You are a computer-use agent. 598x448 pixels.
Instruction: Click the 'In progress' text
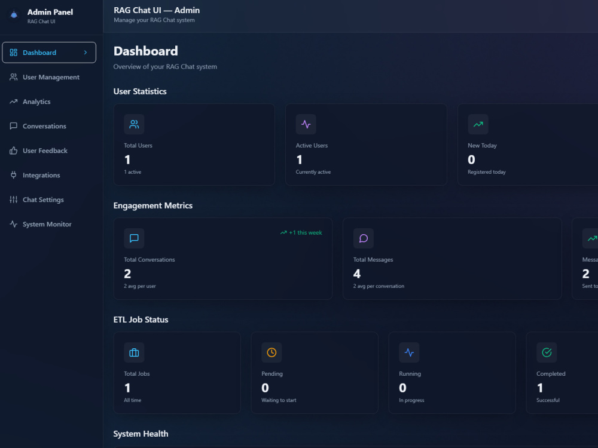coord(411,400)
